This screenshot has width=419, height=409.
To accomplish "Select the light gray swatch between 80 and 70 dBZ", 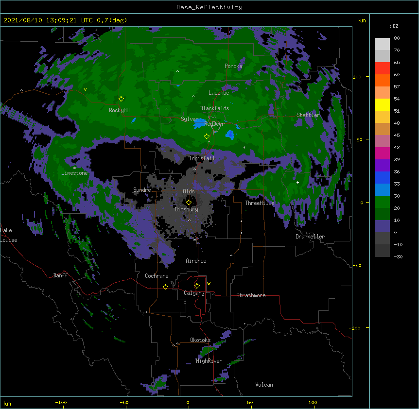I will coord(382,44).
